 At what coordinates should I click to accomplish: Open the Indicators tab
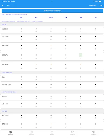[10, 133]
